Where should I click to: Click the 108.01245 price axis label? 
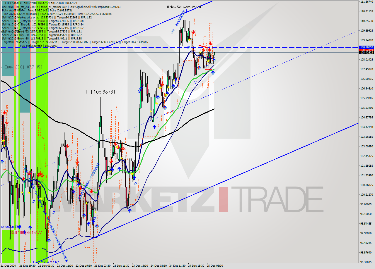point(367,60)
